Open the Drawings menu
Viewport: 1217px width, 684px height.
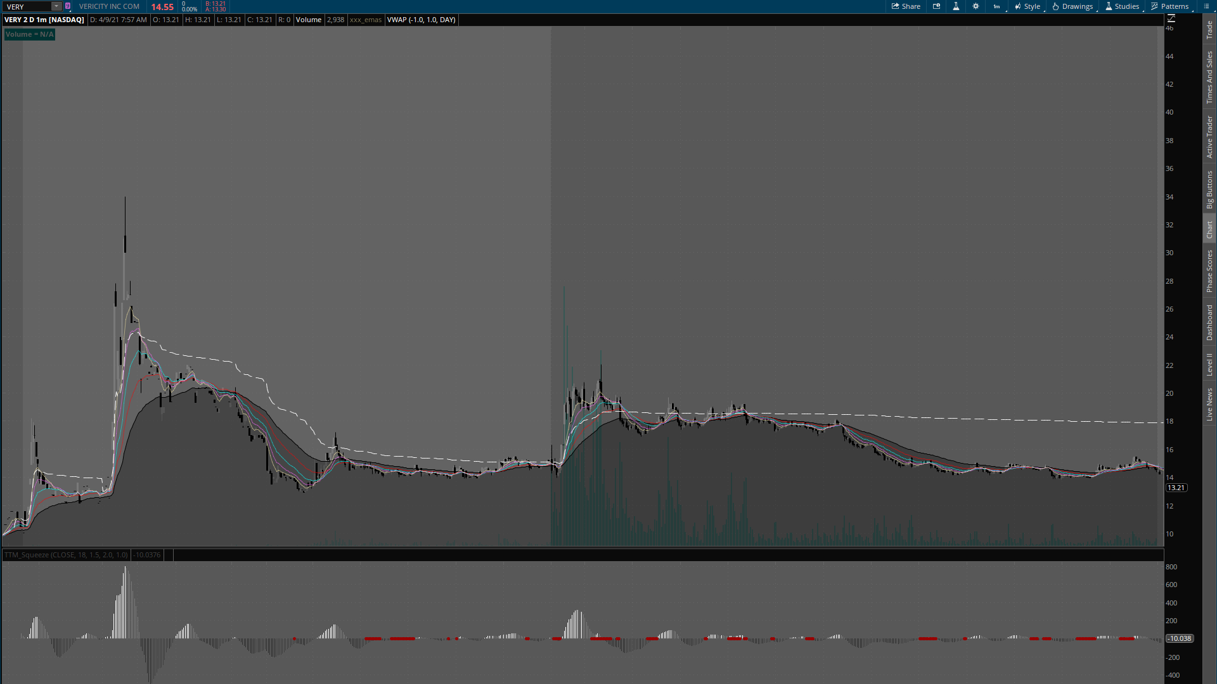click(1072, 6)
